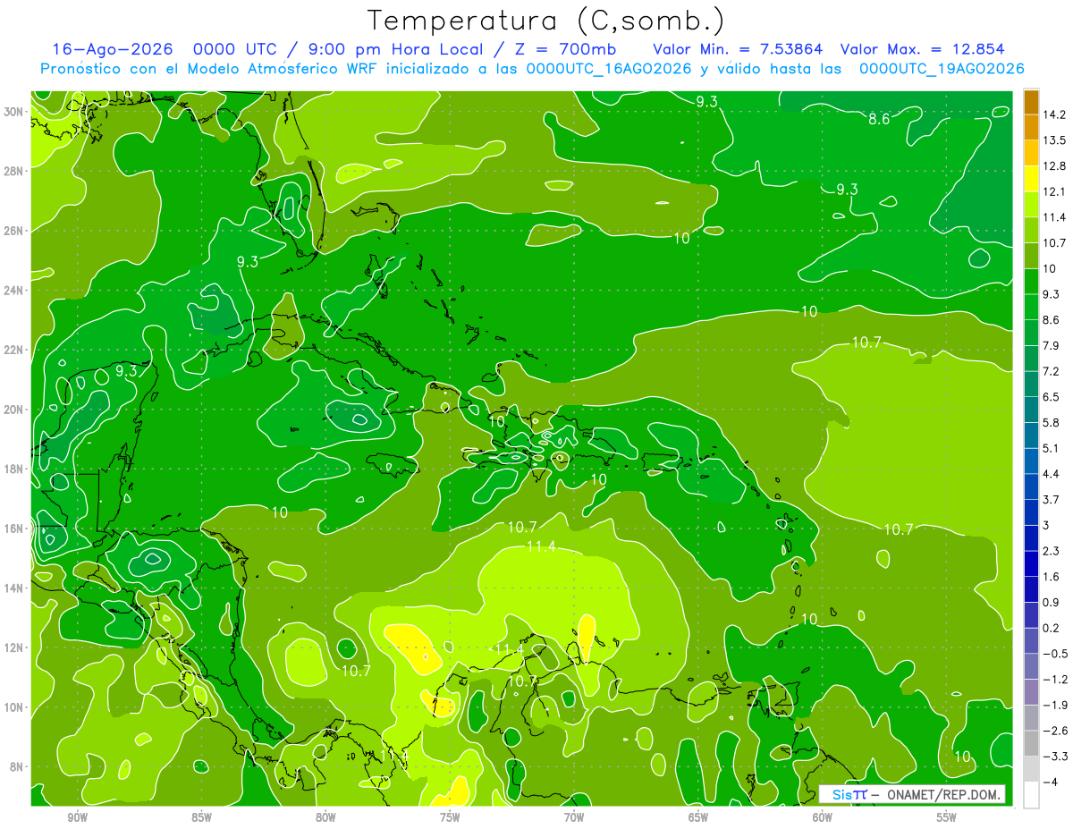Click the valid-until time 0000UTC_19AGO2026
Image resolution: width=1073 pixels, height=829 pixels.
(942, 69)
